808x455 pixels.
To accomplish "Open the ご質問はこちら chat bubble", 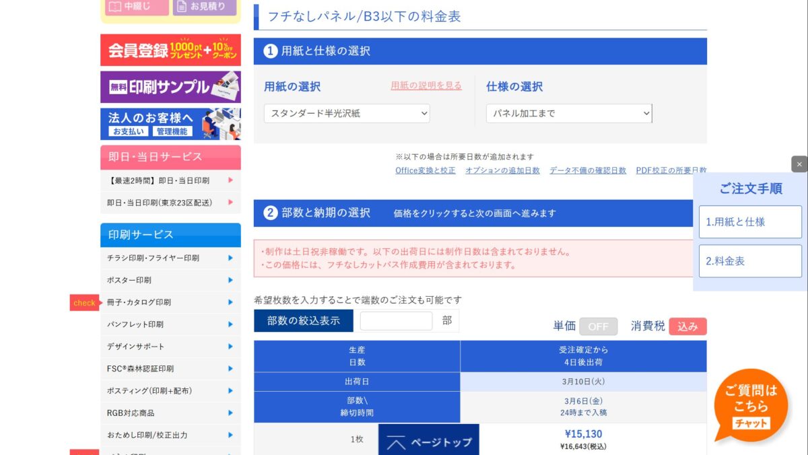I will coord(751,404).
